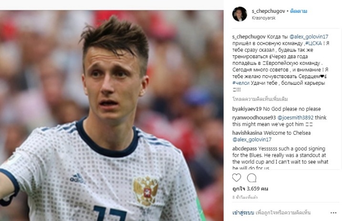Click the heart like icon

coord(237,178)
